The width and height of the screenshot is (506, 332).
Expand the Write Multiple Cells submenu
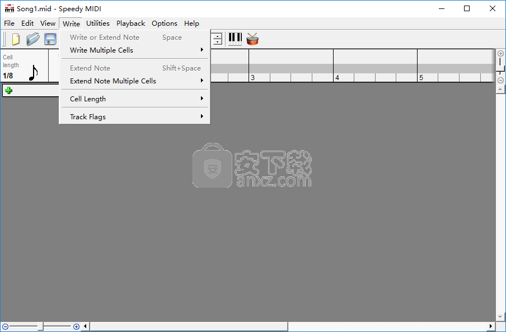[x=135, y=50]
